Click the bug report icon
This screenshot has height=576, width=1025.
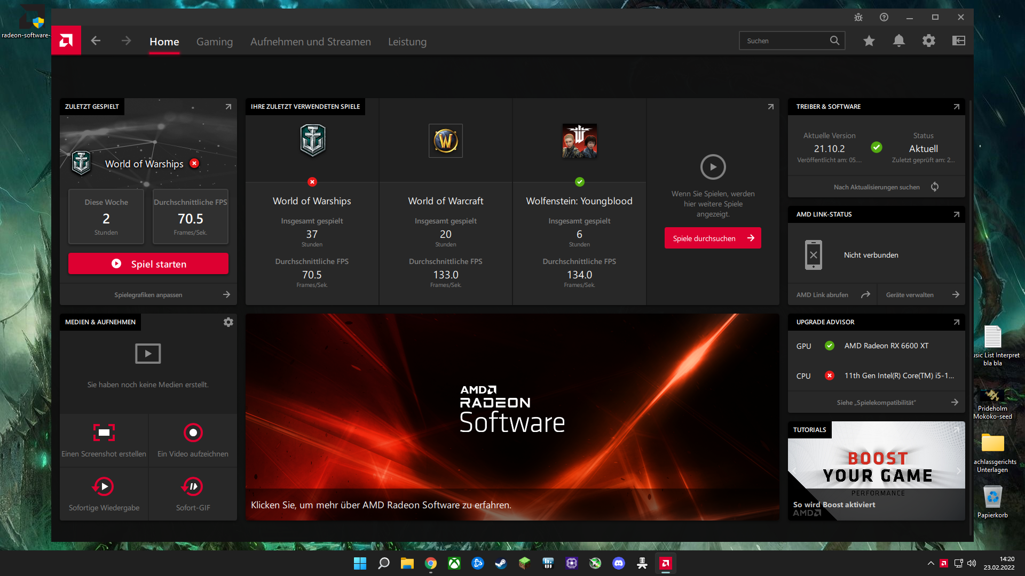pos(858,17)
